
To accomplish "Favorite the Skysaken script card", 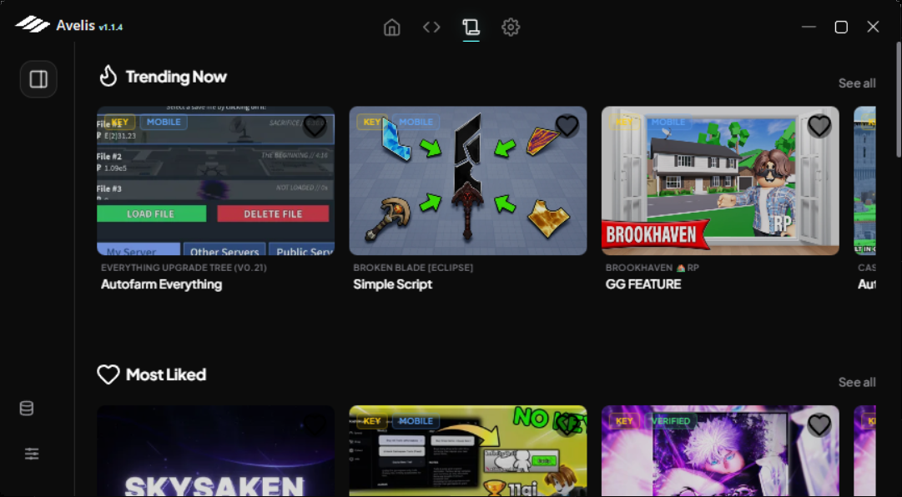I will [x=315, y=424].
